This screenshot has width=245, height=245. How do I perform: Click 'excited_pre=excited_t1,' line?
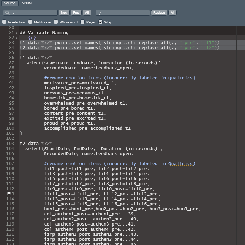pos(75,118)
